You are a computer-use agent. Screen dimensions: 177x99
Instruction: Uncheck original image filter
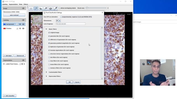click(x=49, y=32)
